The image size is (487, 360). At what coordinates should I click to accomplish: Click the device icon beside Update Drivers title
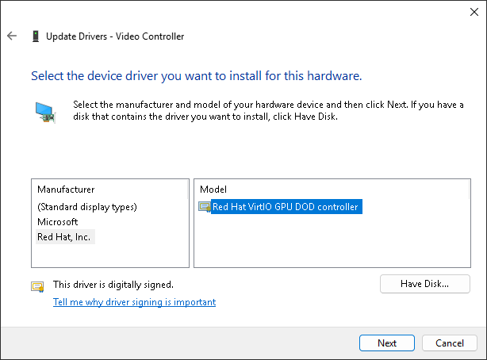point(36,36)
